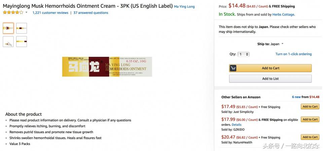The height and width of the screenshot is (151, 323).
Task: Add the GZKIDO $17.99 offer to cart
Action: tap(310, 119)
